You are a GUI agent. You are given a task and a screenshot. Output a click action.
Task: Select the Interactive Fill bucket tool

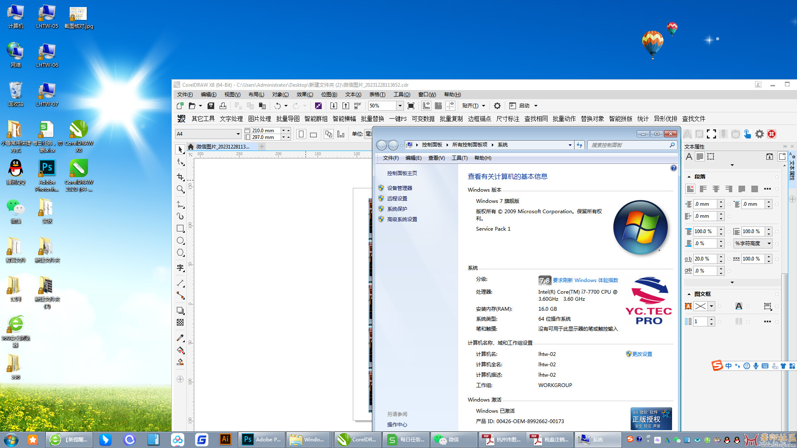click(180, 350)
